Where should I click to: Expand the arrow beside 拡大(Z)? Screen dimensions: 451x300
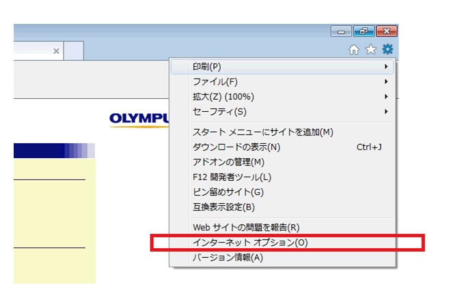tap(386, 97)
